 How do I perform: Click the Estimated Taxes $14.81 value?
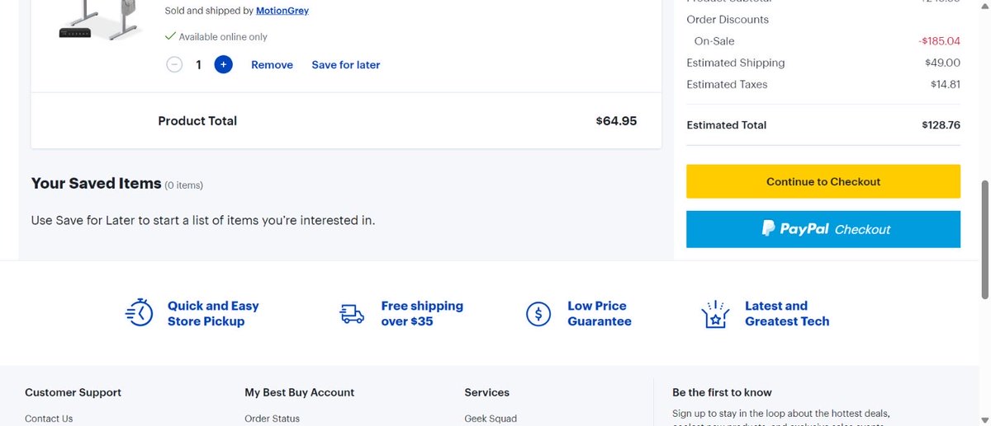[x=946, y=84]
